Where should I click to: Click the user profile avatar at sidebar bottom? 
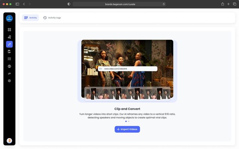click(x=9, y=141)
